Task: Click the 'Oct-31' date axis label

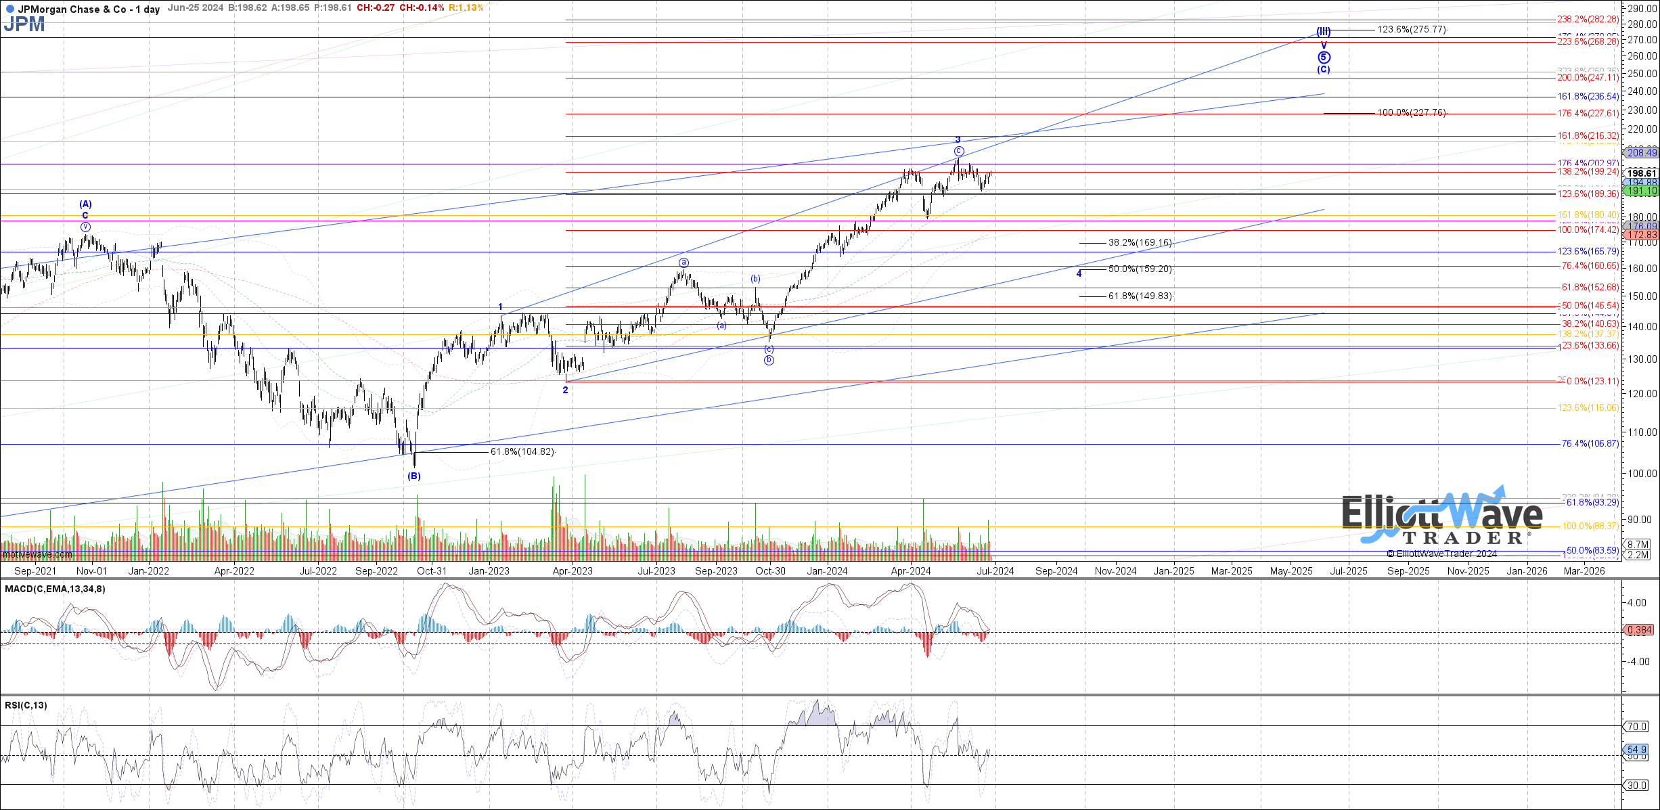Action: (x=432, y=571)
